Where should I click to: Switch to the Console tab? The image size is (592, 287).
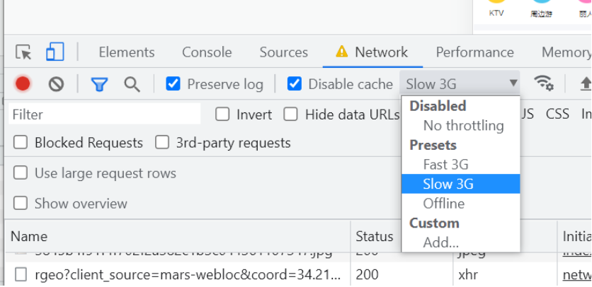[x=207, y=52]
